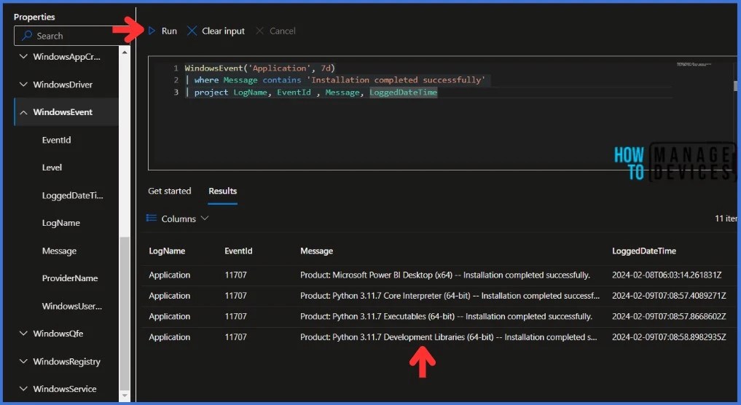741x405 pixels.
Task: Click Application in the Power BI row
Action: [x=169, y=275]
